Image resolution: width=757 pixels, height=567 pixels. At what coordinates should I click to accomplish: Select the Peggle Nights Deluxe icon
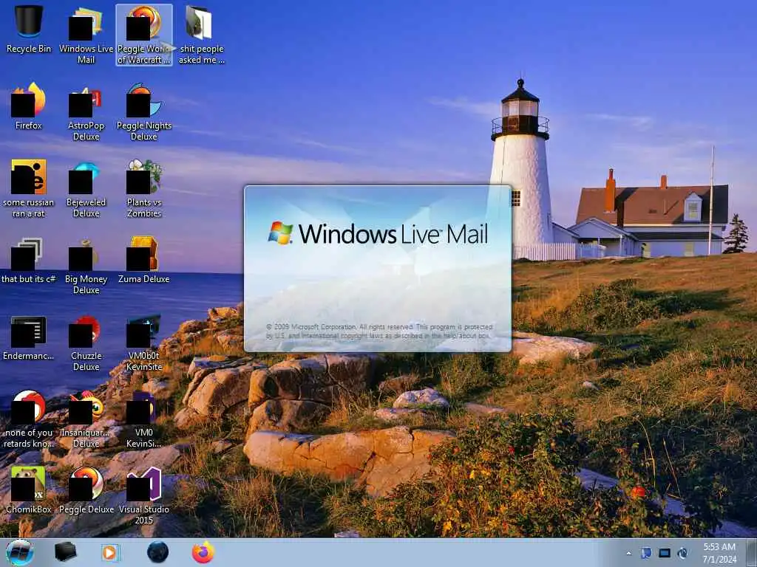click(144, 112)
